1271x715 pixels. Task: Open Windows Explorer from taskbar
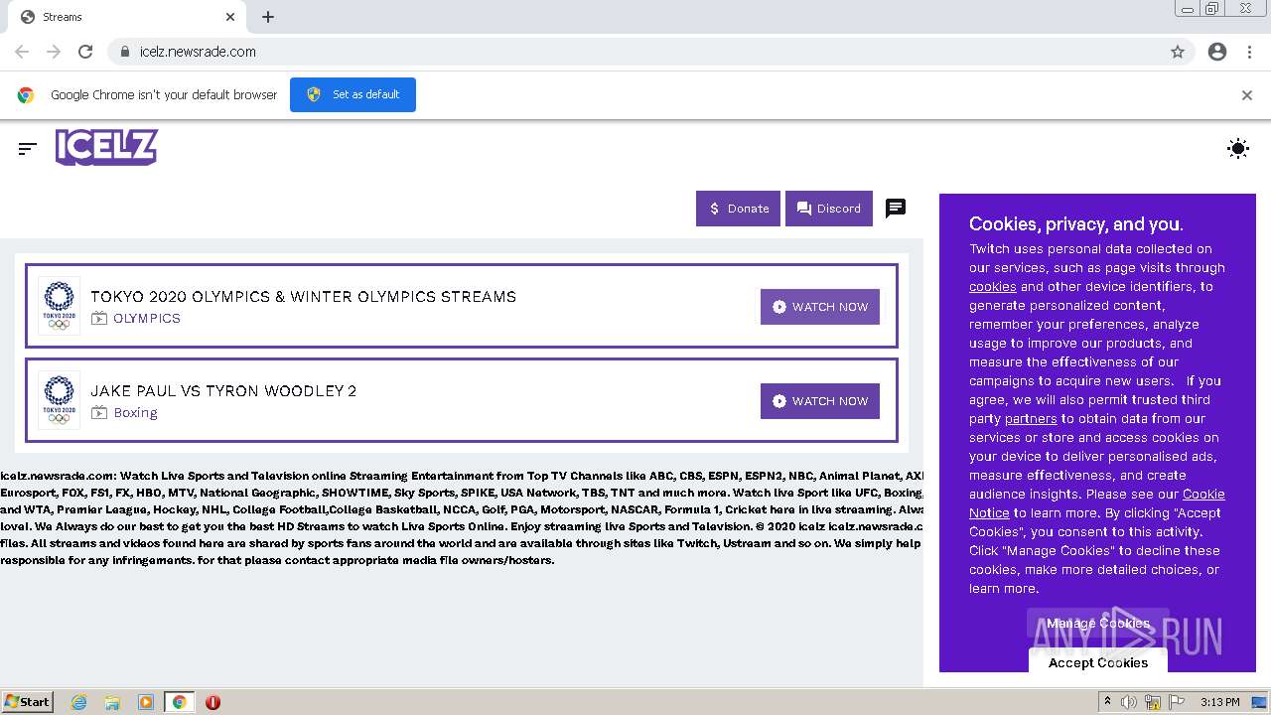pos(112,702)
